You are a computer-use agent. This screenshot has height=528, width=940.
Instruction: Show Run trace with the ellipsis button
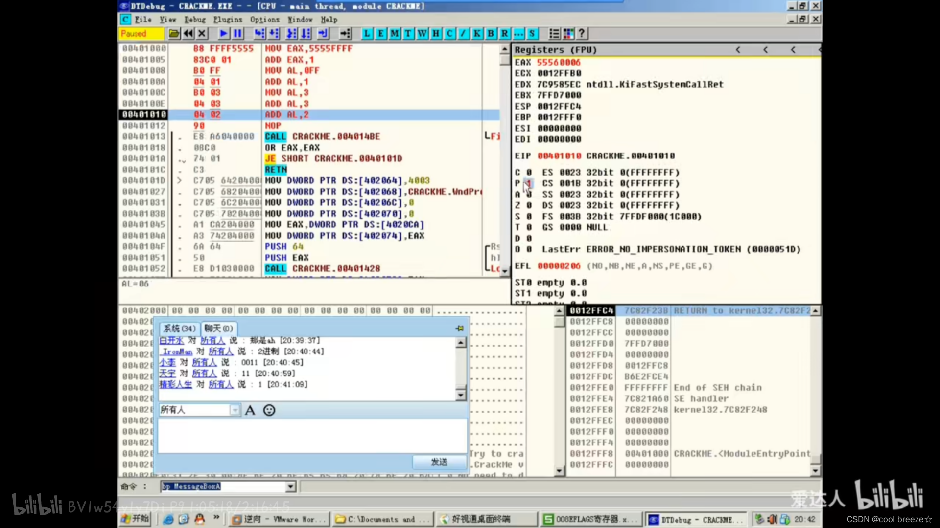click(518, 33)
